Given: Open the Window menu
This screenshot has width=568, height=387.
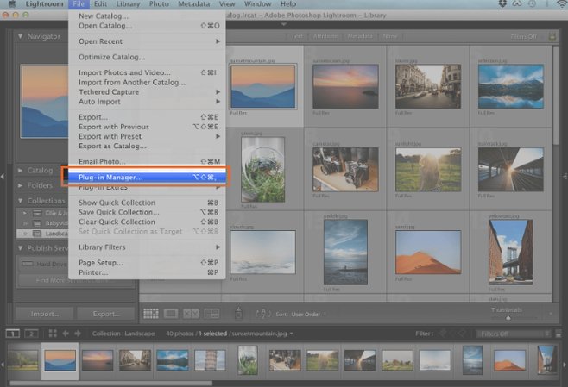Looking at the screenshot, I should click(257, 4).
